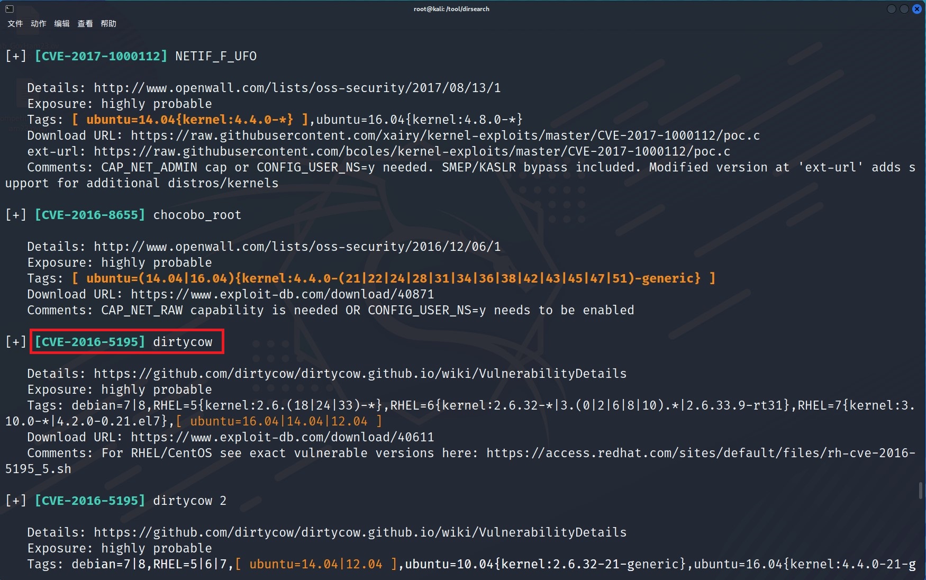
Task: Click the terminal window maximize button
Action: click(x=904, y=8)
